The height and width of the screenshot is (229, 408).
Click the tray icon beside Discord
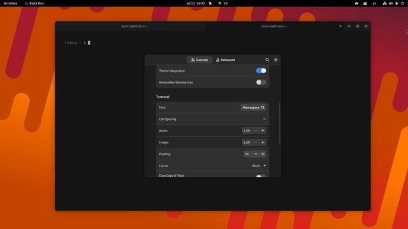coord(365,3)
